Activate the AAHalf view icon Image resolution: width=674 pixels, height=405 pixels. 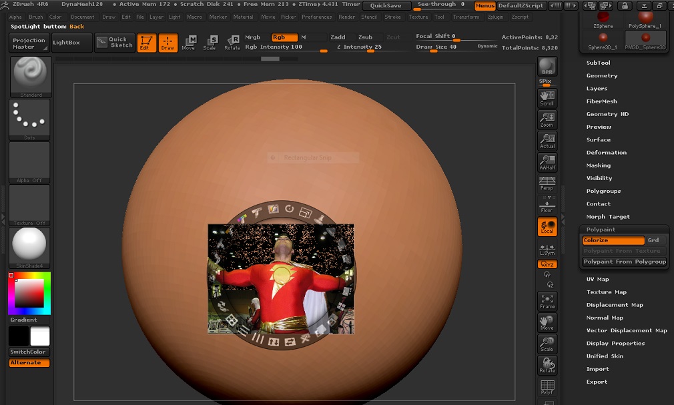[547, 162]
